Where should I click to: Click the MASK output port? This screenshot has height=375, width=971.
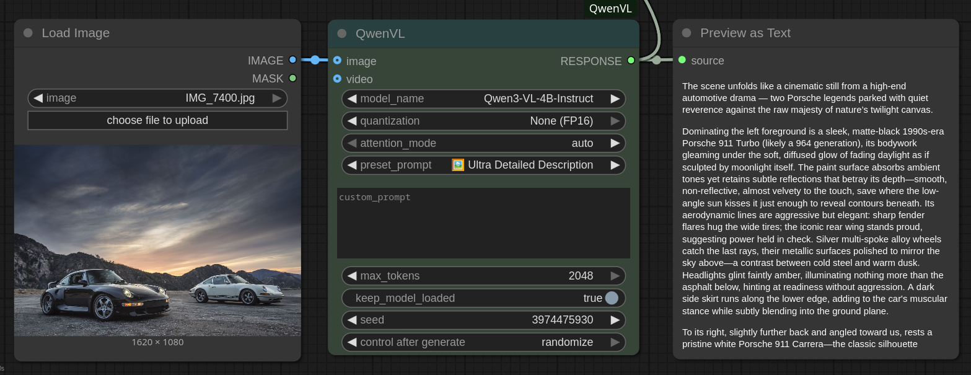click(x=292, y=79)
